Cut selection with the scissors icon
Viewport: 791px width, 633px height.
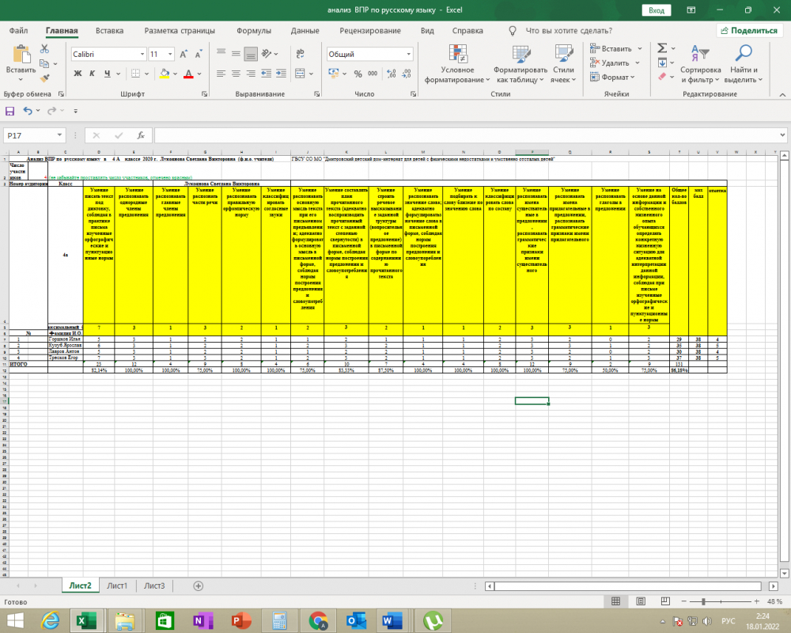coord(45,48)
